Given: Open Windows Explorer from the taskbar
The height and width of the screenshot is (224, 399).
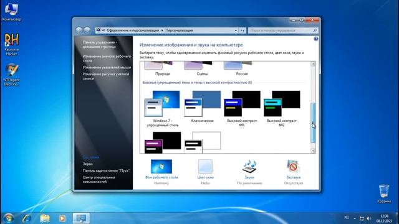Looking at the screenshot, I should tap(45, 218).
